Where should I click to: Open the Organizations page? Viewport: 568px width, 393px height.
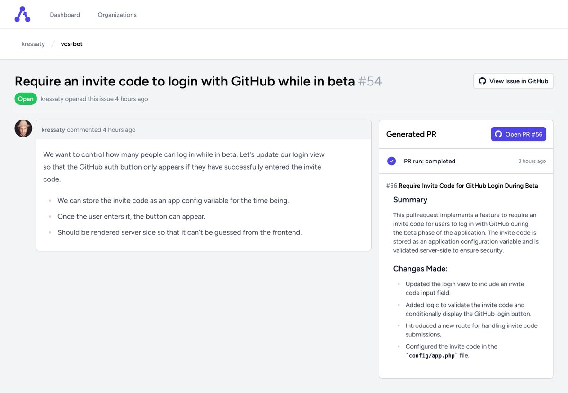116,15
